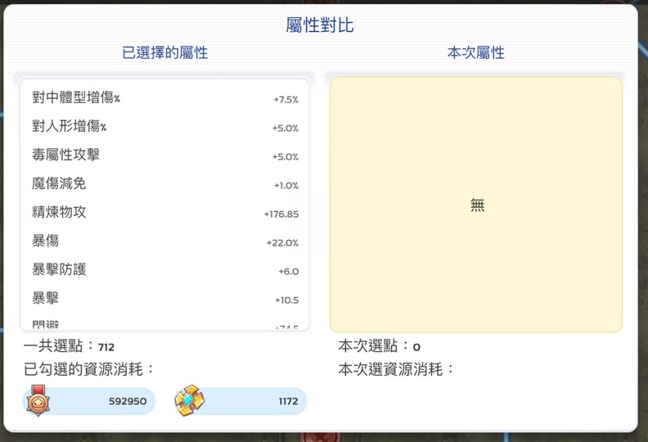Click the +10.5 crit value
This screenshot has width=648, height=442.
(287, 300)
